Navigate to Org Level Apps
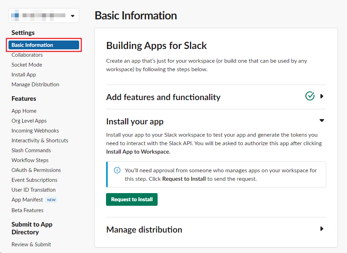347x253 pixels. click(29, 121)
